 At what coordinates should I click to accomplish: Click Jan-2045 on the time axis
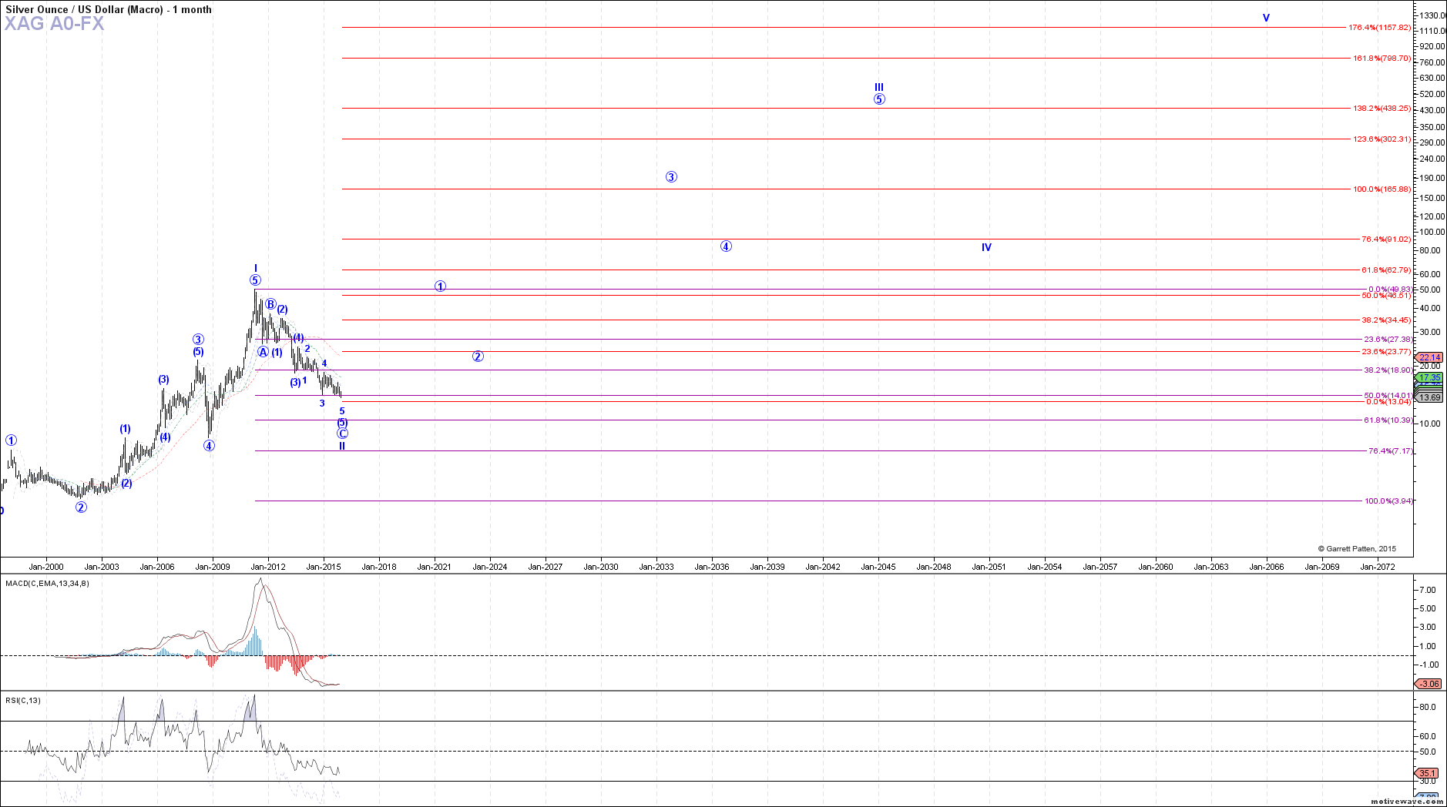(878, 567)
